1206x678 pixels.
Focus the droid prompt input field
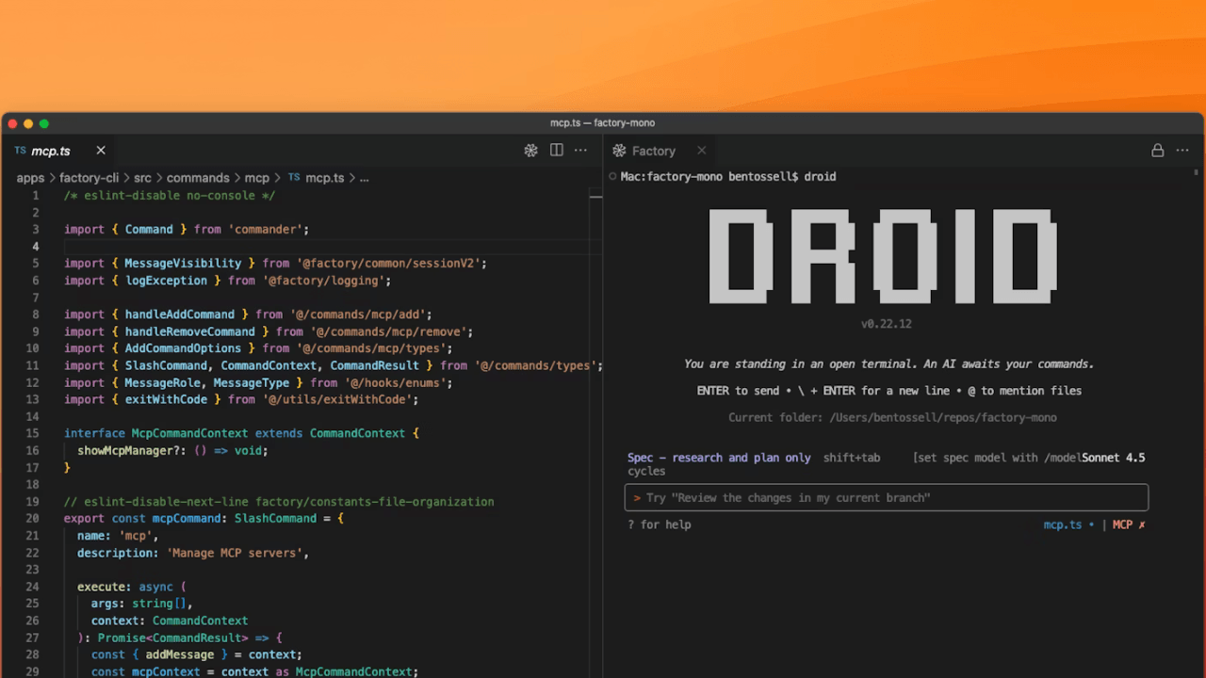tap(886, 497)
